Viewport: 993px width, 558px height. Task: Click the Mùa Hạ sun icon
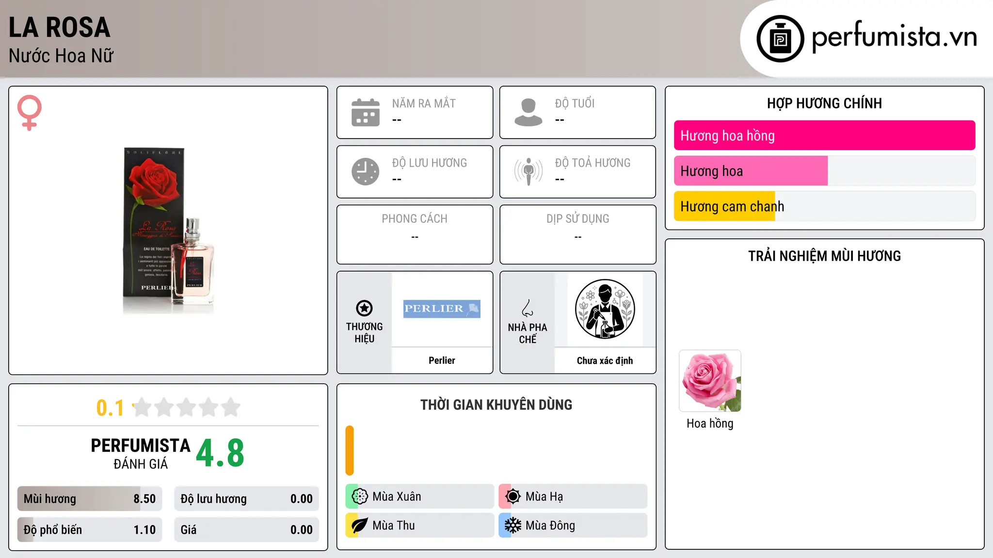tap(513, 496)
